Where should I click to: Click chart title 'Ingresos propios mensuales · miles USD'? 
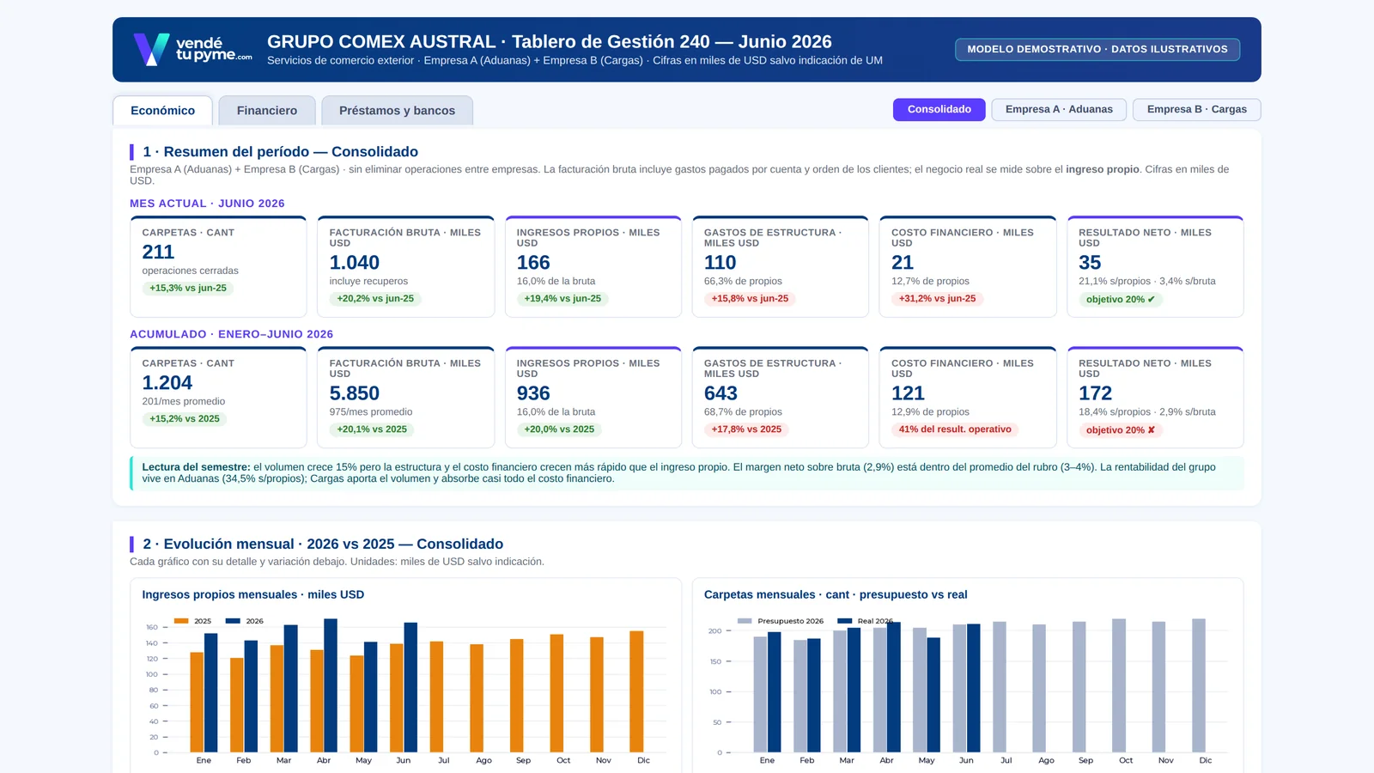pos(253,594)
